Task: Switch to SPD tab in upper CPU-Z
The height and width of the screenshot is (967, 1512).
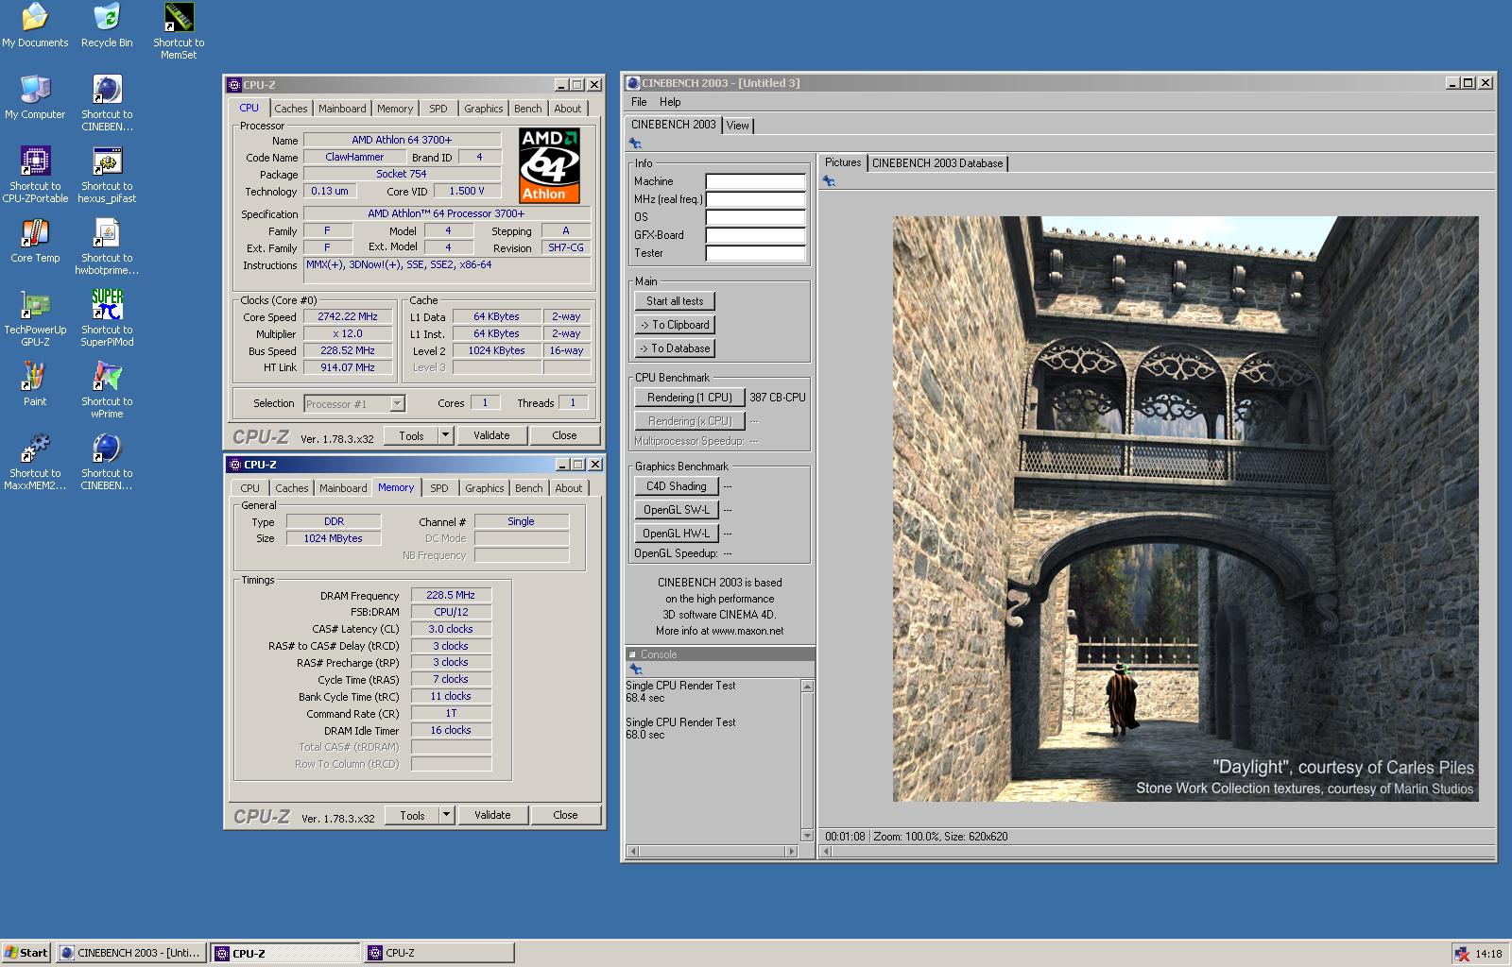Action: [438, 109]
